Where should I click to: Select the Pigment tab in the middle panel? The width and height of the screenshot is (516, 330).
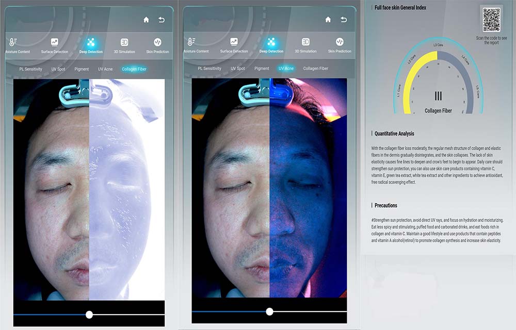[x=262, y=69]
